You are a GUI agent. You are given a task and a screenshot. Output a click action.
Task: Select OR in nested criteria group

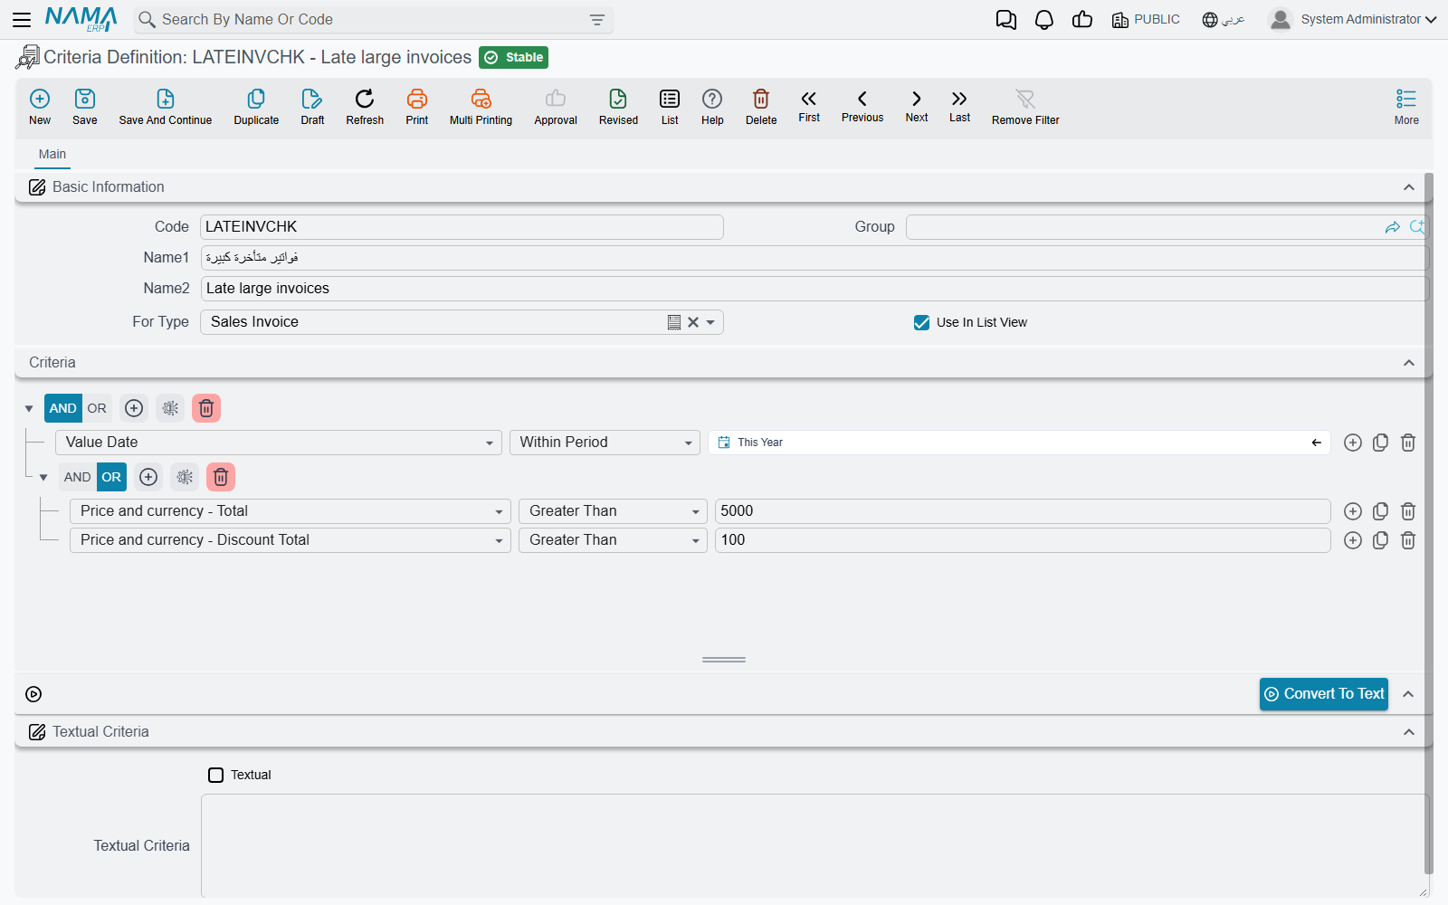(x=111, y=477)
